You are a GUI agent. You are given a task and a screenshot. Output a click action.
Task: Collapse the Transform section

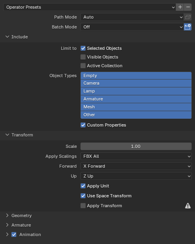7,135
